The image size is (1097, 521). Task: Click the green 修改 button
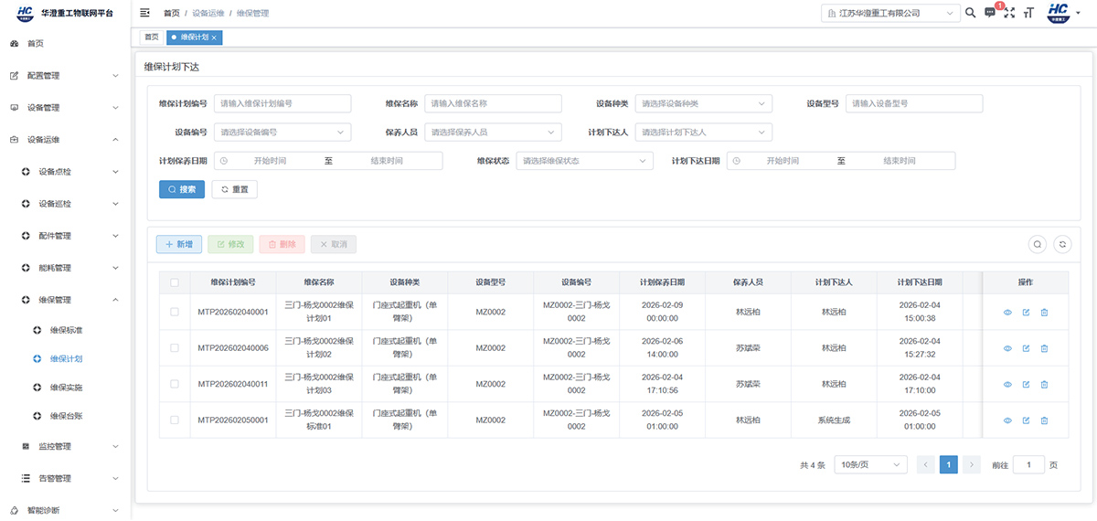[230, 244]
